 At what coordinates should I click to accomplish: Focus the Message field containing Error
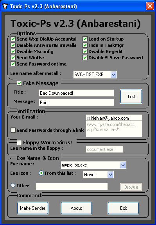76,103
